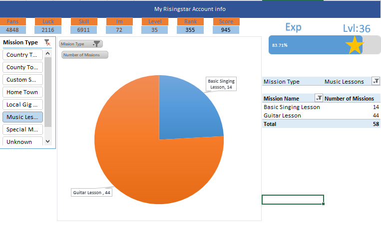Select Unknown slicer item
This screenshot has height=229, width=381.
[22, 141]
